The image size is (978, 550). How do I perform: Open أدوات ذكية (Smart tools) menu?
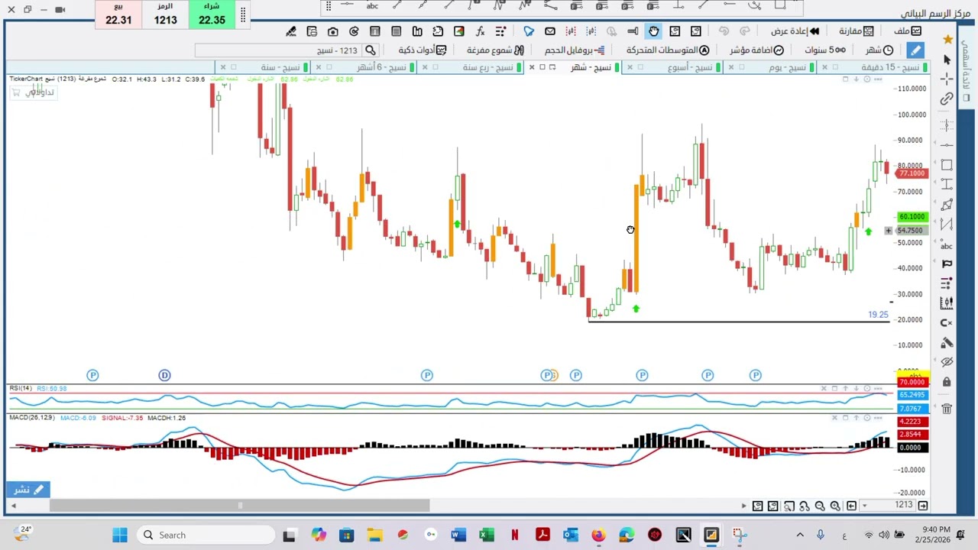click(x=423, y=50)
